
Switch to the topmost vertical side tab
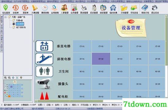click(2, 20)
